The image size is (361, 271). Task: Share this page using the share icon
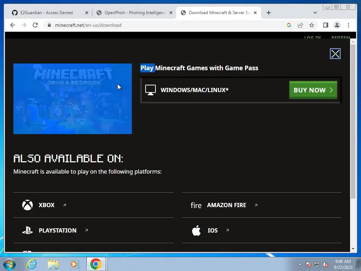pyautogui.click(x=300, y=25)
